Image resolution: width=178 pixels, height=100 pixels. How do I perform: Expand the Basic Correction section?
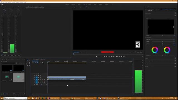[x=148, y=13]
